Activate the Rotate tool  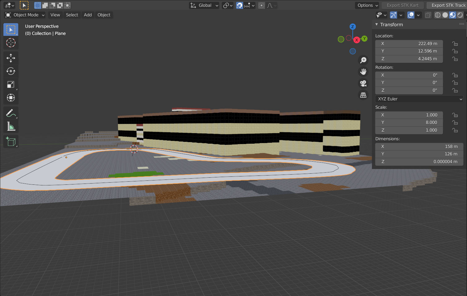(11, 71)
